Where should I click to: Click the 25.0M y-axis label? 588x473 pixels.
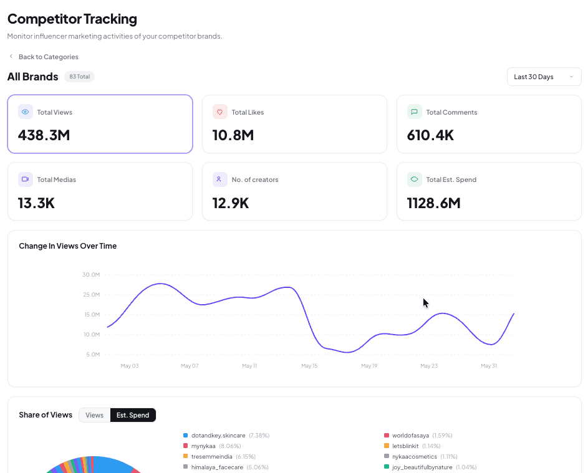click(x=92, y=295)
